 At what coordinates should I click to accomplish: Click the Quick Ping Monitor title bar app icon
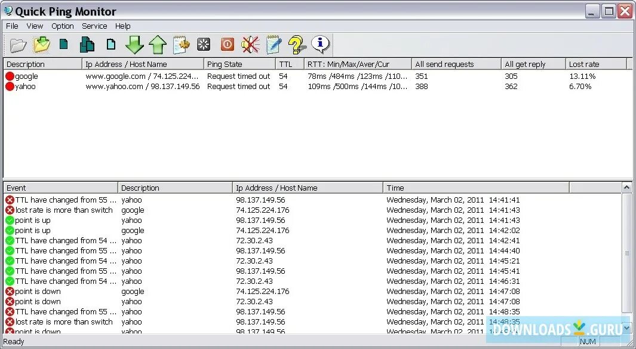click(8, 11)
